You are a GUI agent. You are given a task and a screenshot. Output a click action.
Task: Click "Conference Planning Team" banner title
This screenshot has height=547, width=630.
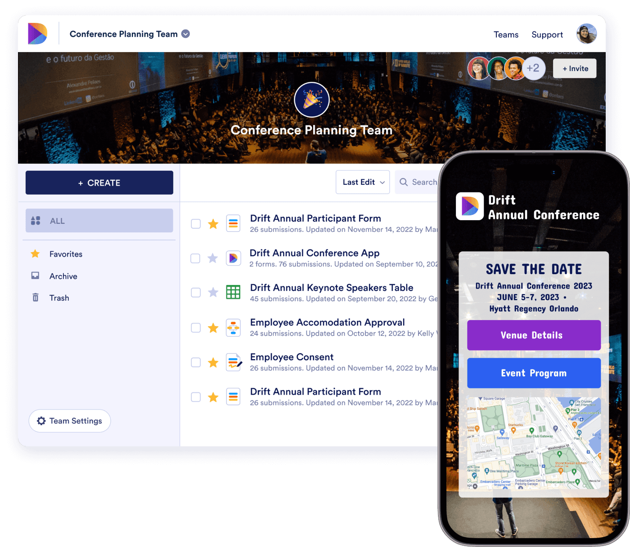tap(311, 130)
